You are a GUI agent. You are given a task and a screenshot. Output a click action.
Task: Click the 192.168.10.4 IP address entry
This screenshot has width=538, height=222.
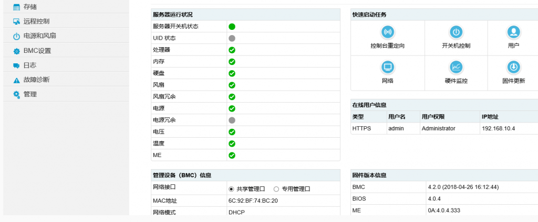click(x=498, y=128)
